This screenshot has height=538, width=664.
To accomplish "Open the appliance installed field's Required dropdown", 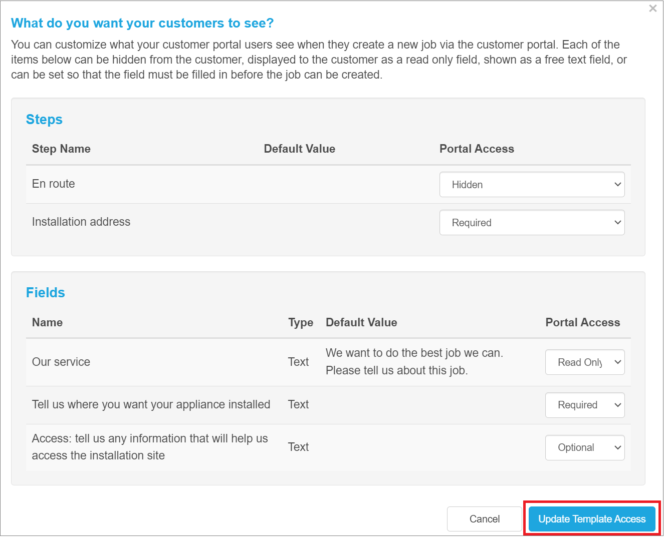I will (x=585, y=405).
